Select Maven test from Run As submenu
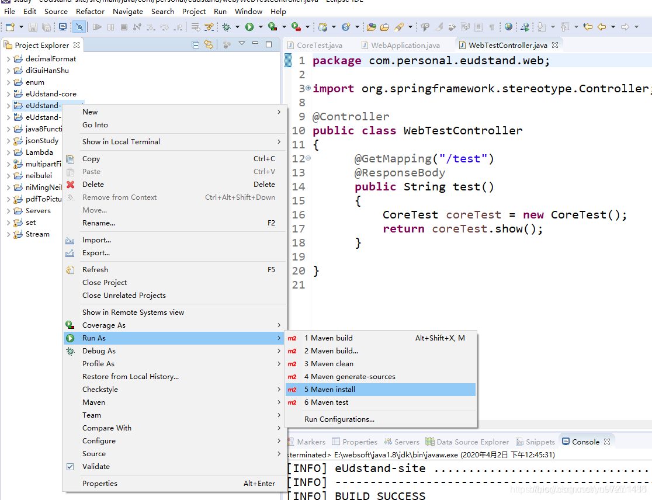Viewport: 652px width, 500px height. pos(380,402)
